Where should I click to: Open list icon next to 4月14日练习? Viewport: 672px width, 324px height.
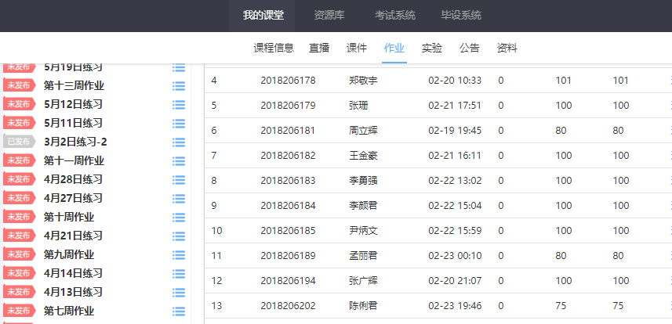point(179,274)
